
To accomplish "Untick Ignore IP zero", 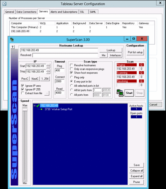I will (23, 86).
